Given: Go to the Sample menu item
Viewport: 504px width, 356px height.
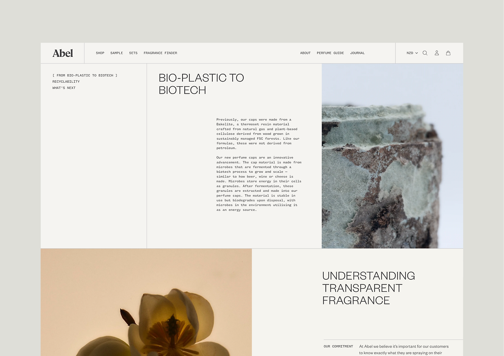Looking at the screenshot, I should 117,53.
